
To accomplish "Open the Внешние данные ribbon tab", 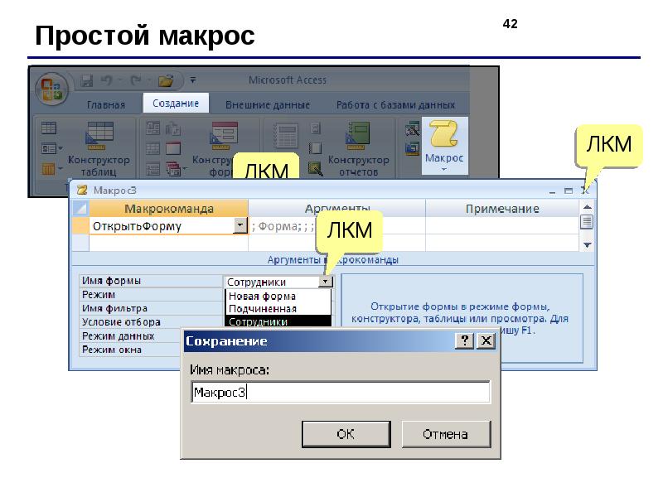I will click(x=268, y=104).
